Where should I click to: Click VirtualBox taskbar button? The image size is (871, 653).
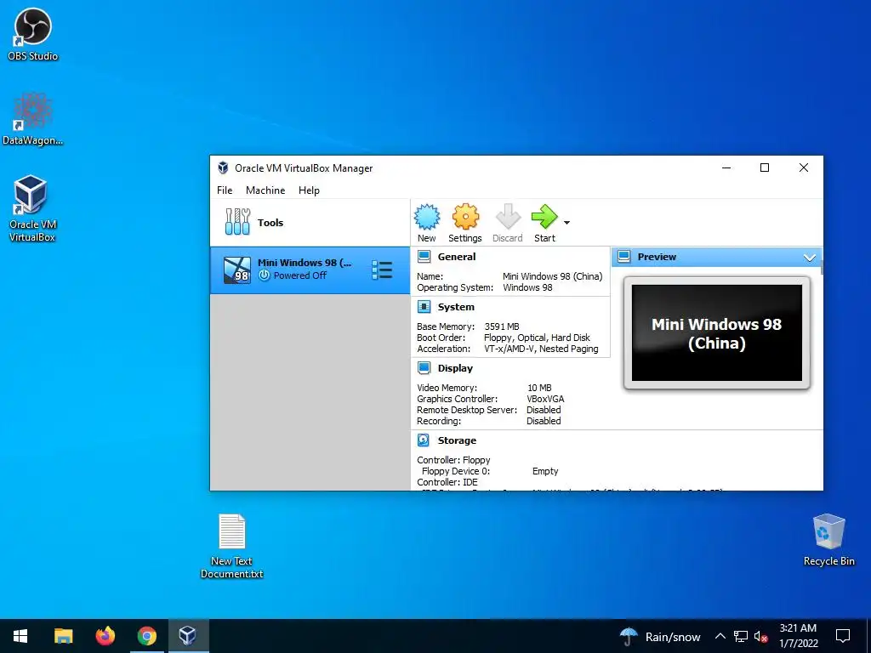(x=188, y=636)
